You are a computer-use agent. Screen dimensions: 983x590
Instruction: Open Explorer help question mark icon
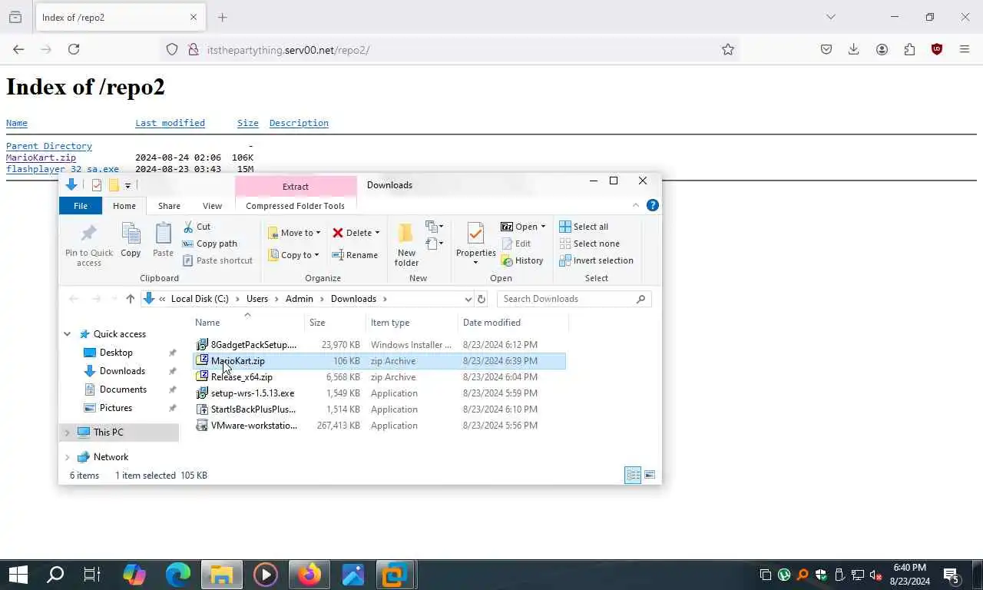pyautogui.click(x=653, y=205)
